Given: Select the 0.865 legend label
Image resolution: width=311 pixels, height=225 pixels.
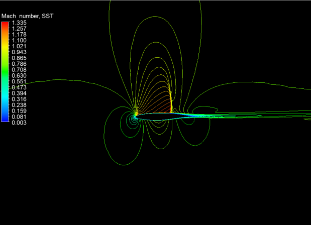Looking at the screenshot, I should tap(18, 58).
